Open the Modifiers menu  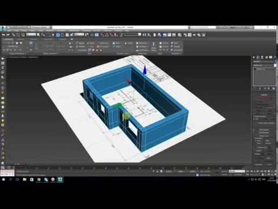50,31
